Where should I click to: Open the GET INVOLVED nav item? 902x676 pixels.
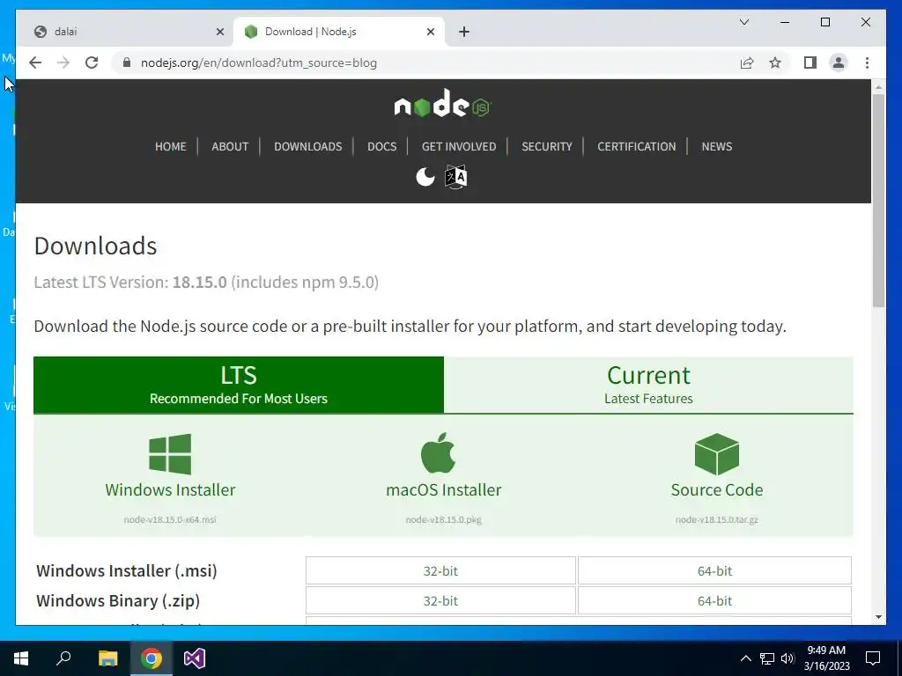pyautogui.click(x=458, y=147)
